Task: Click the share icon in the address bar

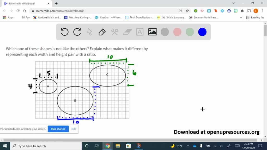Action: point(180,11)
